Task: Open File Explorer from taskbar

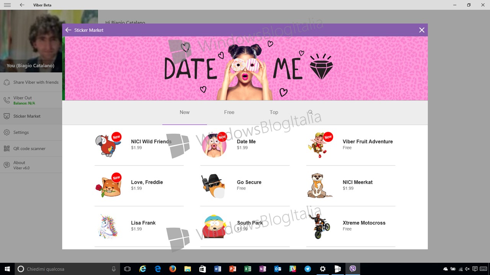Action: tap(188, 269)
